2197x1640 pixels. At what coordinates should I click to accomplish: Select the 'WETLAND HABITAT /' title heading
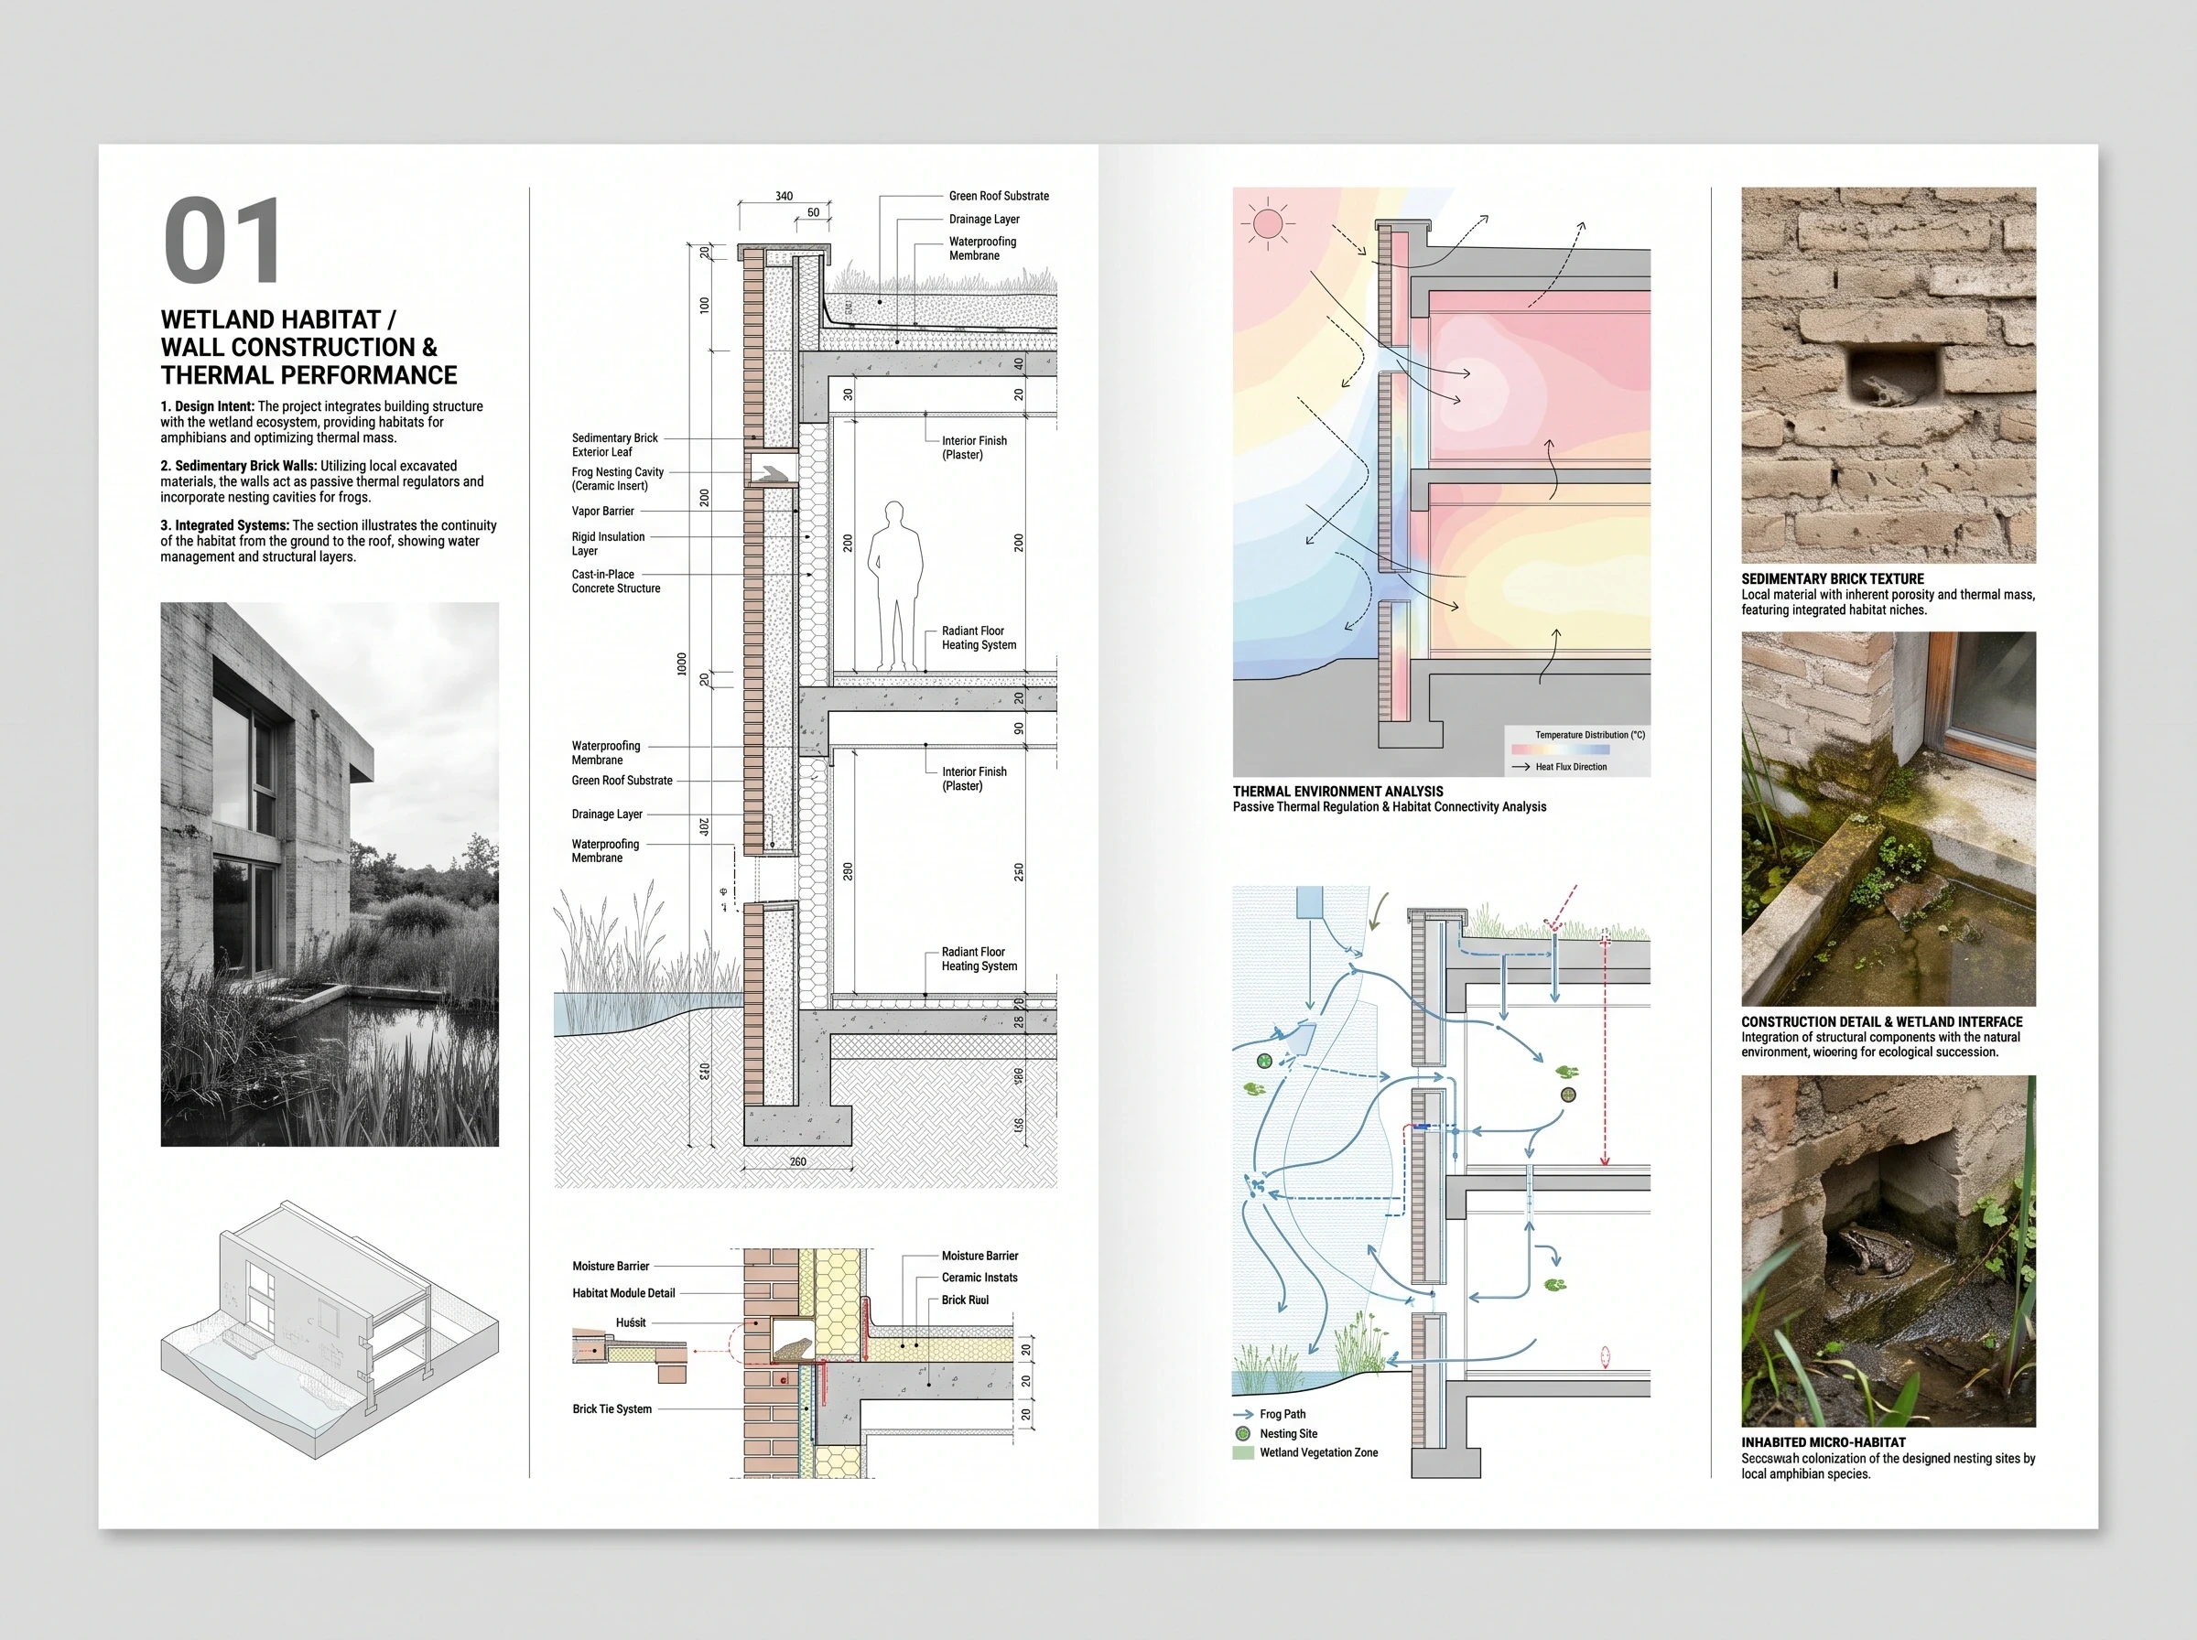point(279,319)
